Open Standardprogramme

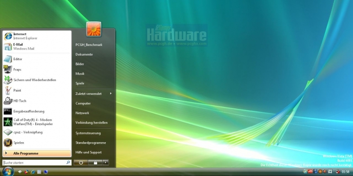[91, 143]
